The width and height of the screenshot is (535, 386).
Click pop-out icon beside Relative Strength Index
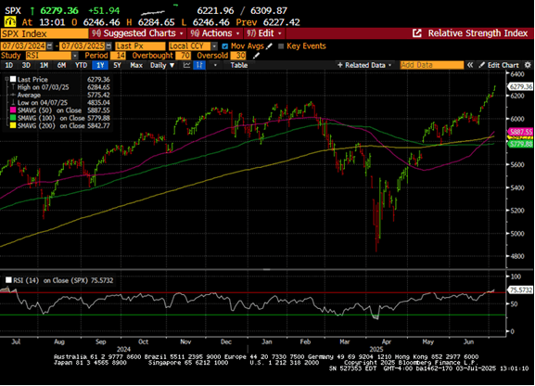click(x=417, y=33)
